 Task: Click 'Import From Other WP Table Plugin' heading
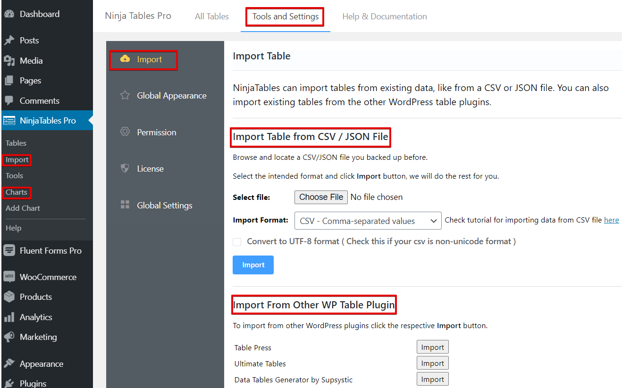pyautogui.click(x=314, y=305)
